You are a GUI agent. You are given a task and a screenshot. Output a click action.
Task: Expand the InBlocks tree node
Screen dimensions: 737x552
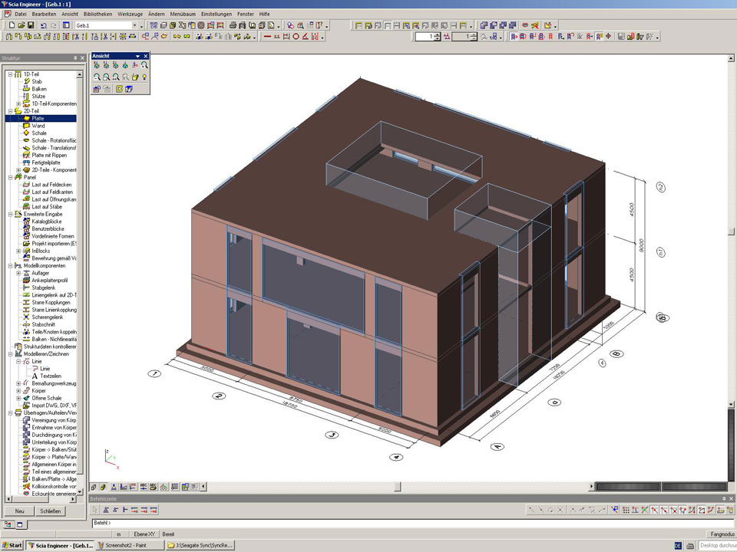tap(18, 251)
